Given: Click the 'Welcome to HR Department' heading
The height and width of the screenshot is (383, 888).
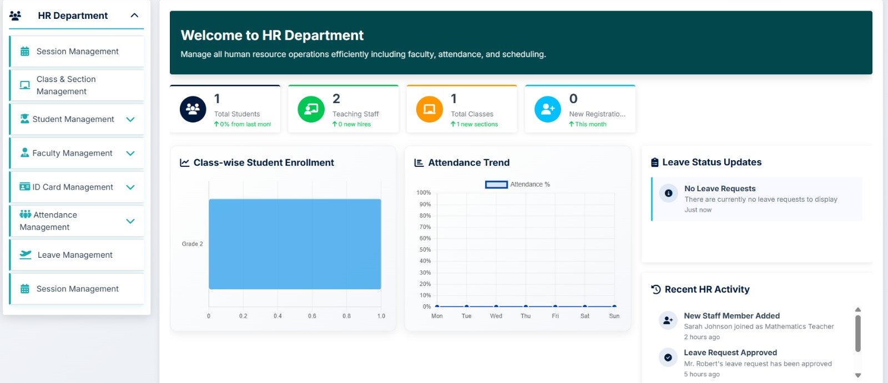Looking at the screenshot, I should (x=272, y=35).
